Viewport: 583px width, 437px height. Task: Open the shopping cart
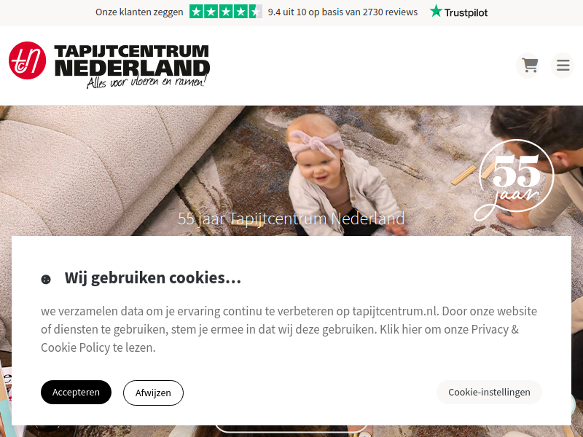529,66
